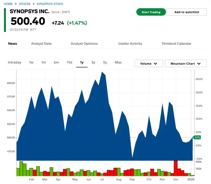
Task: Click the +7.24 price change value
Action: (58, 23)
